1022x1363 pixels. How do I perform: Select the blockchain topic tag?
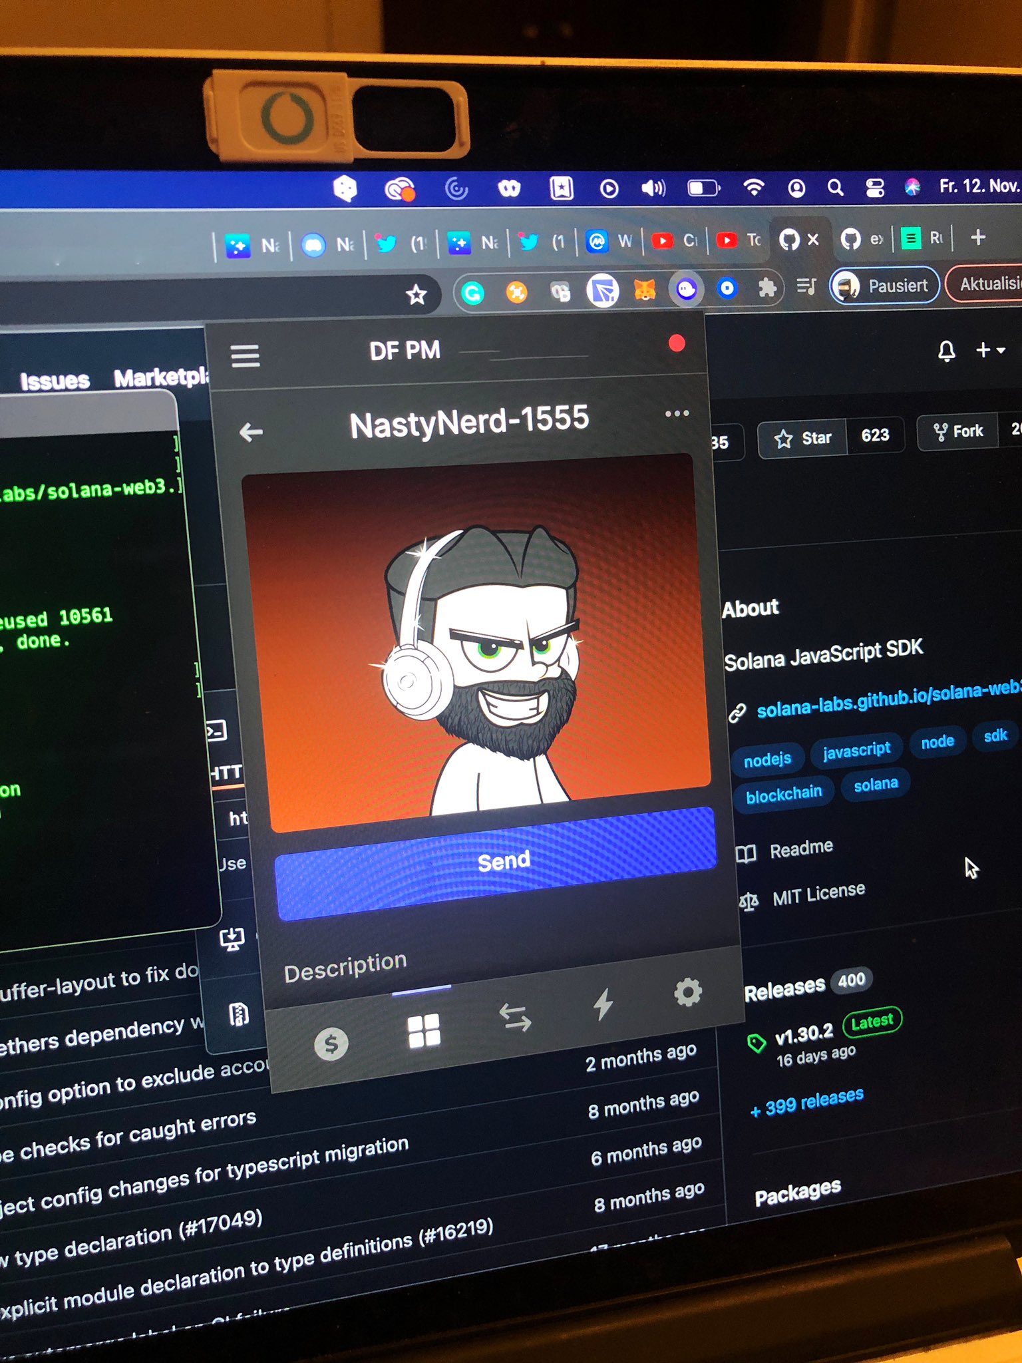[784, 794]
